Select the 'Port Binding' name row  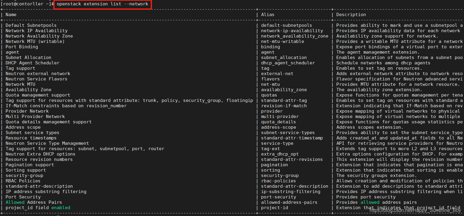click(22, 47)
